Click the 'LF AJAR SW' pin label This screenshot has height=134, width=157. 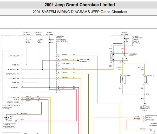pos(150,120)
